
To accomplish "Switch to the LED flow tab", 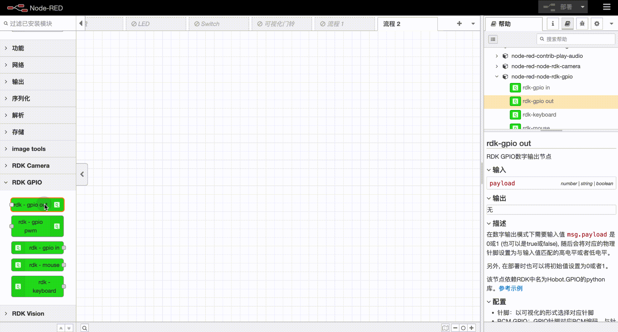I will tap(156, 24).
